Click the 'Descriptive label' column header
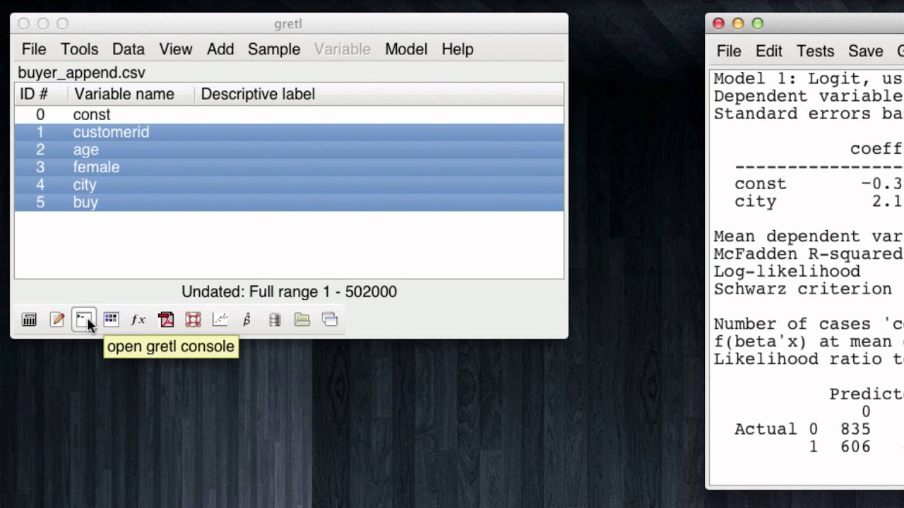 pyautogui.click(x=379, y=94)
